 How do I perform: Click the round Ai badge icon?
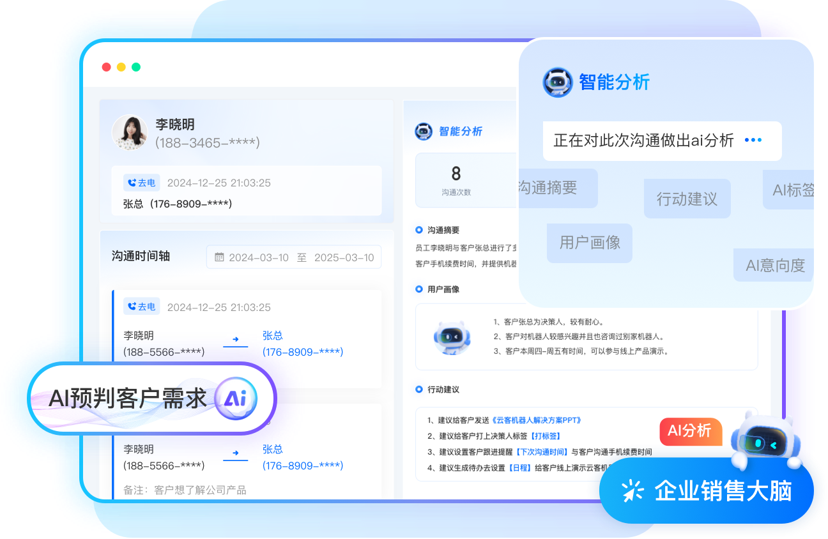235,399
